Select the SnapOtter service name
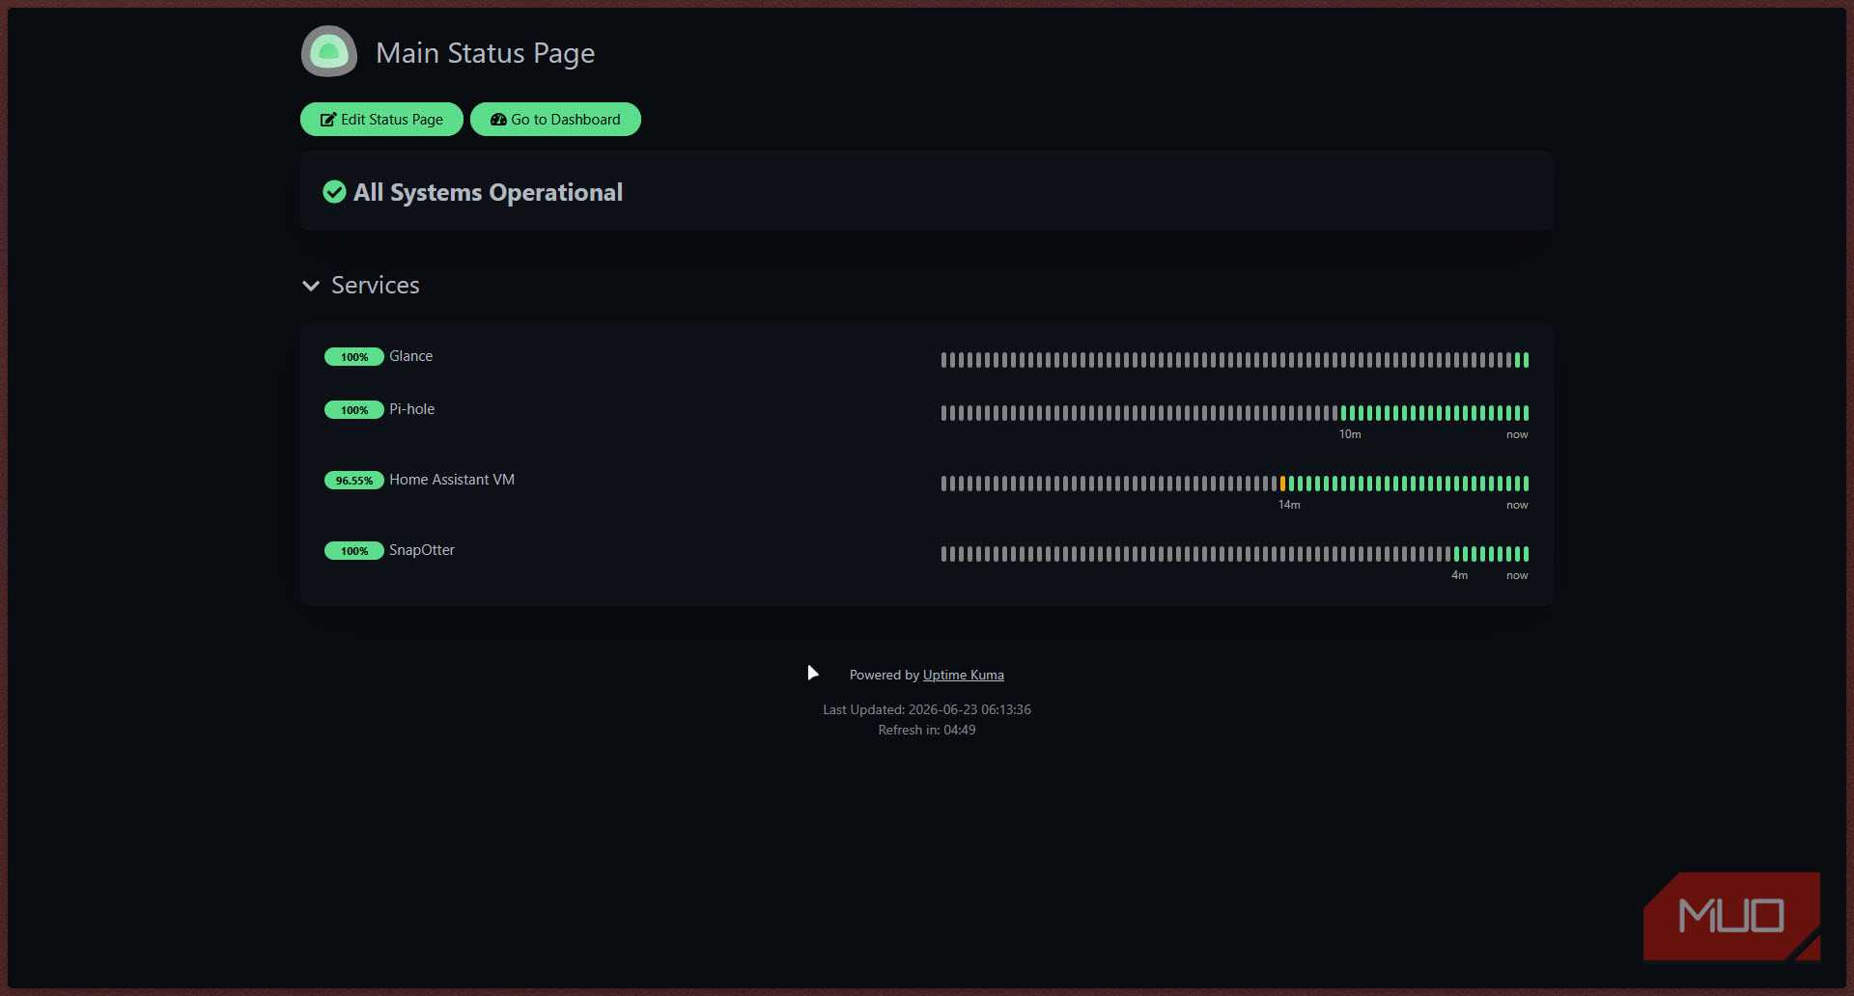 (x=422, y=550)
